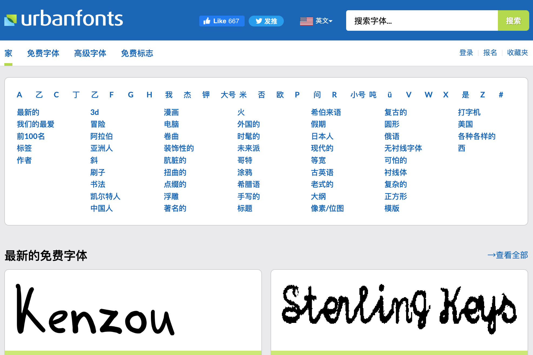Click the 登录 login link

466,53
